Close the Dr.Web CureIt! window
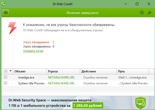 [x=149, y=4]
